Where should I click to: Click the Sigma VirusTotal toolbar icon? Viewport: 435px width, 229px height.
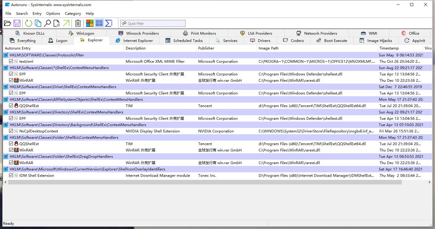[x=108, y=23]
